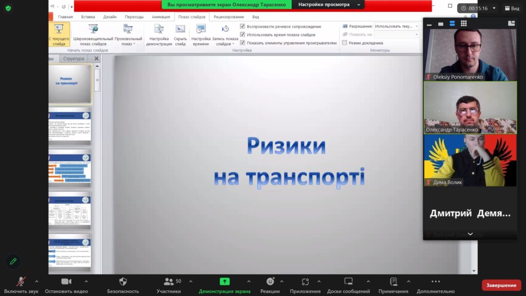The height and width of the screenshot is (296, 526).
Task: Select the fifth slide thumbnail
Action: [x=70, y=253]
